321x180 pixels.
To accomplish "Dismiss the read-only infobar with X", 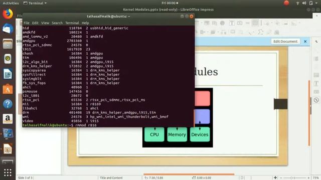I will tap(305, 41).
